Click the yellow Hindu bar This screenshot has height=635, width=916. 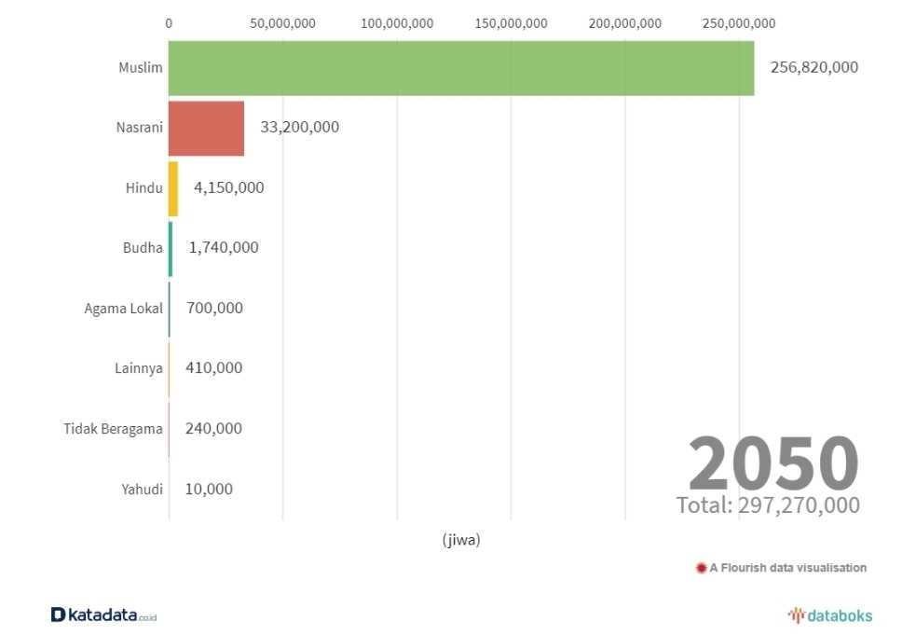(x=173, y=188)
